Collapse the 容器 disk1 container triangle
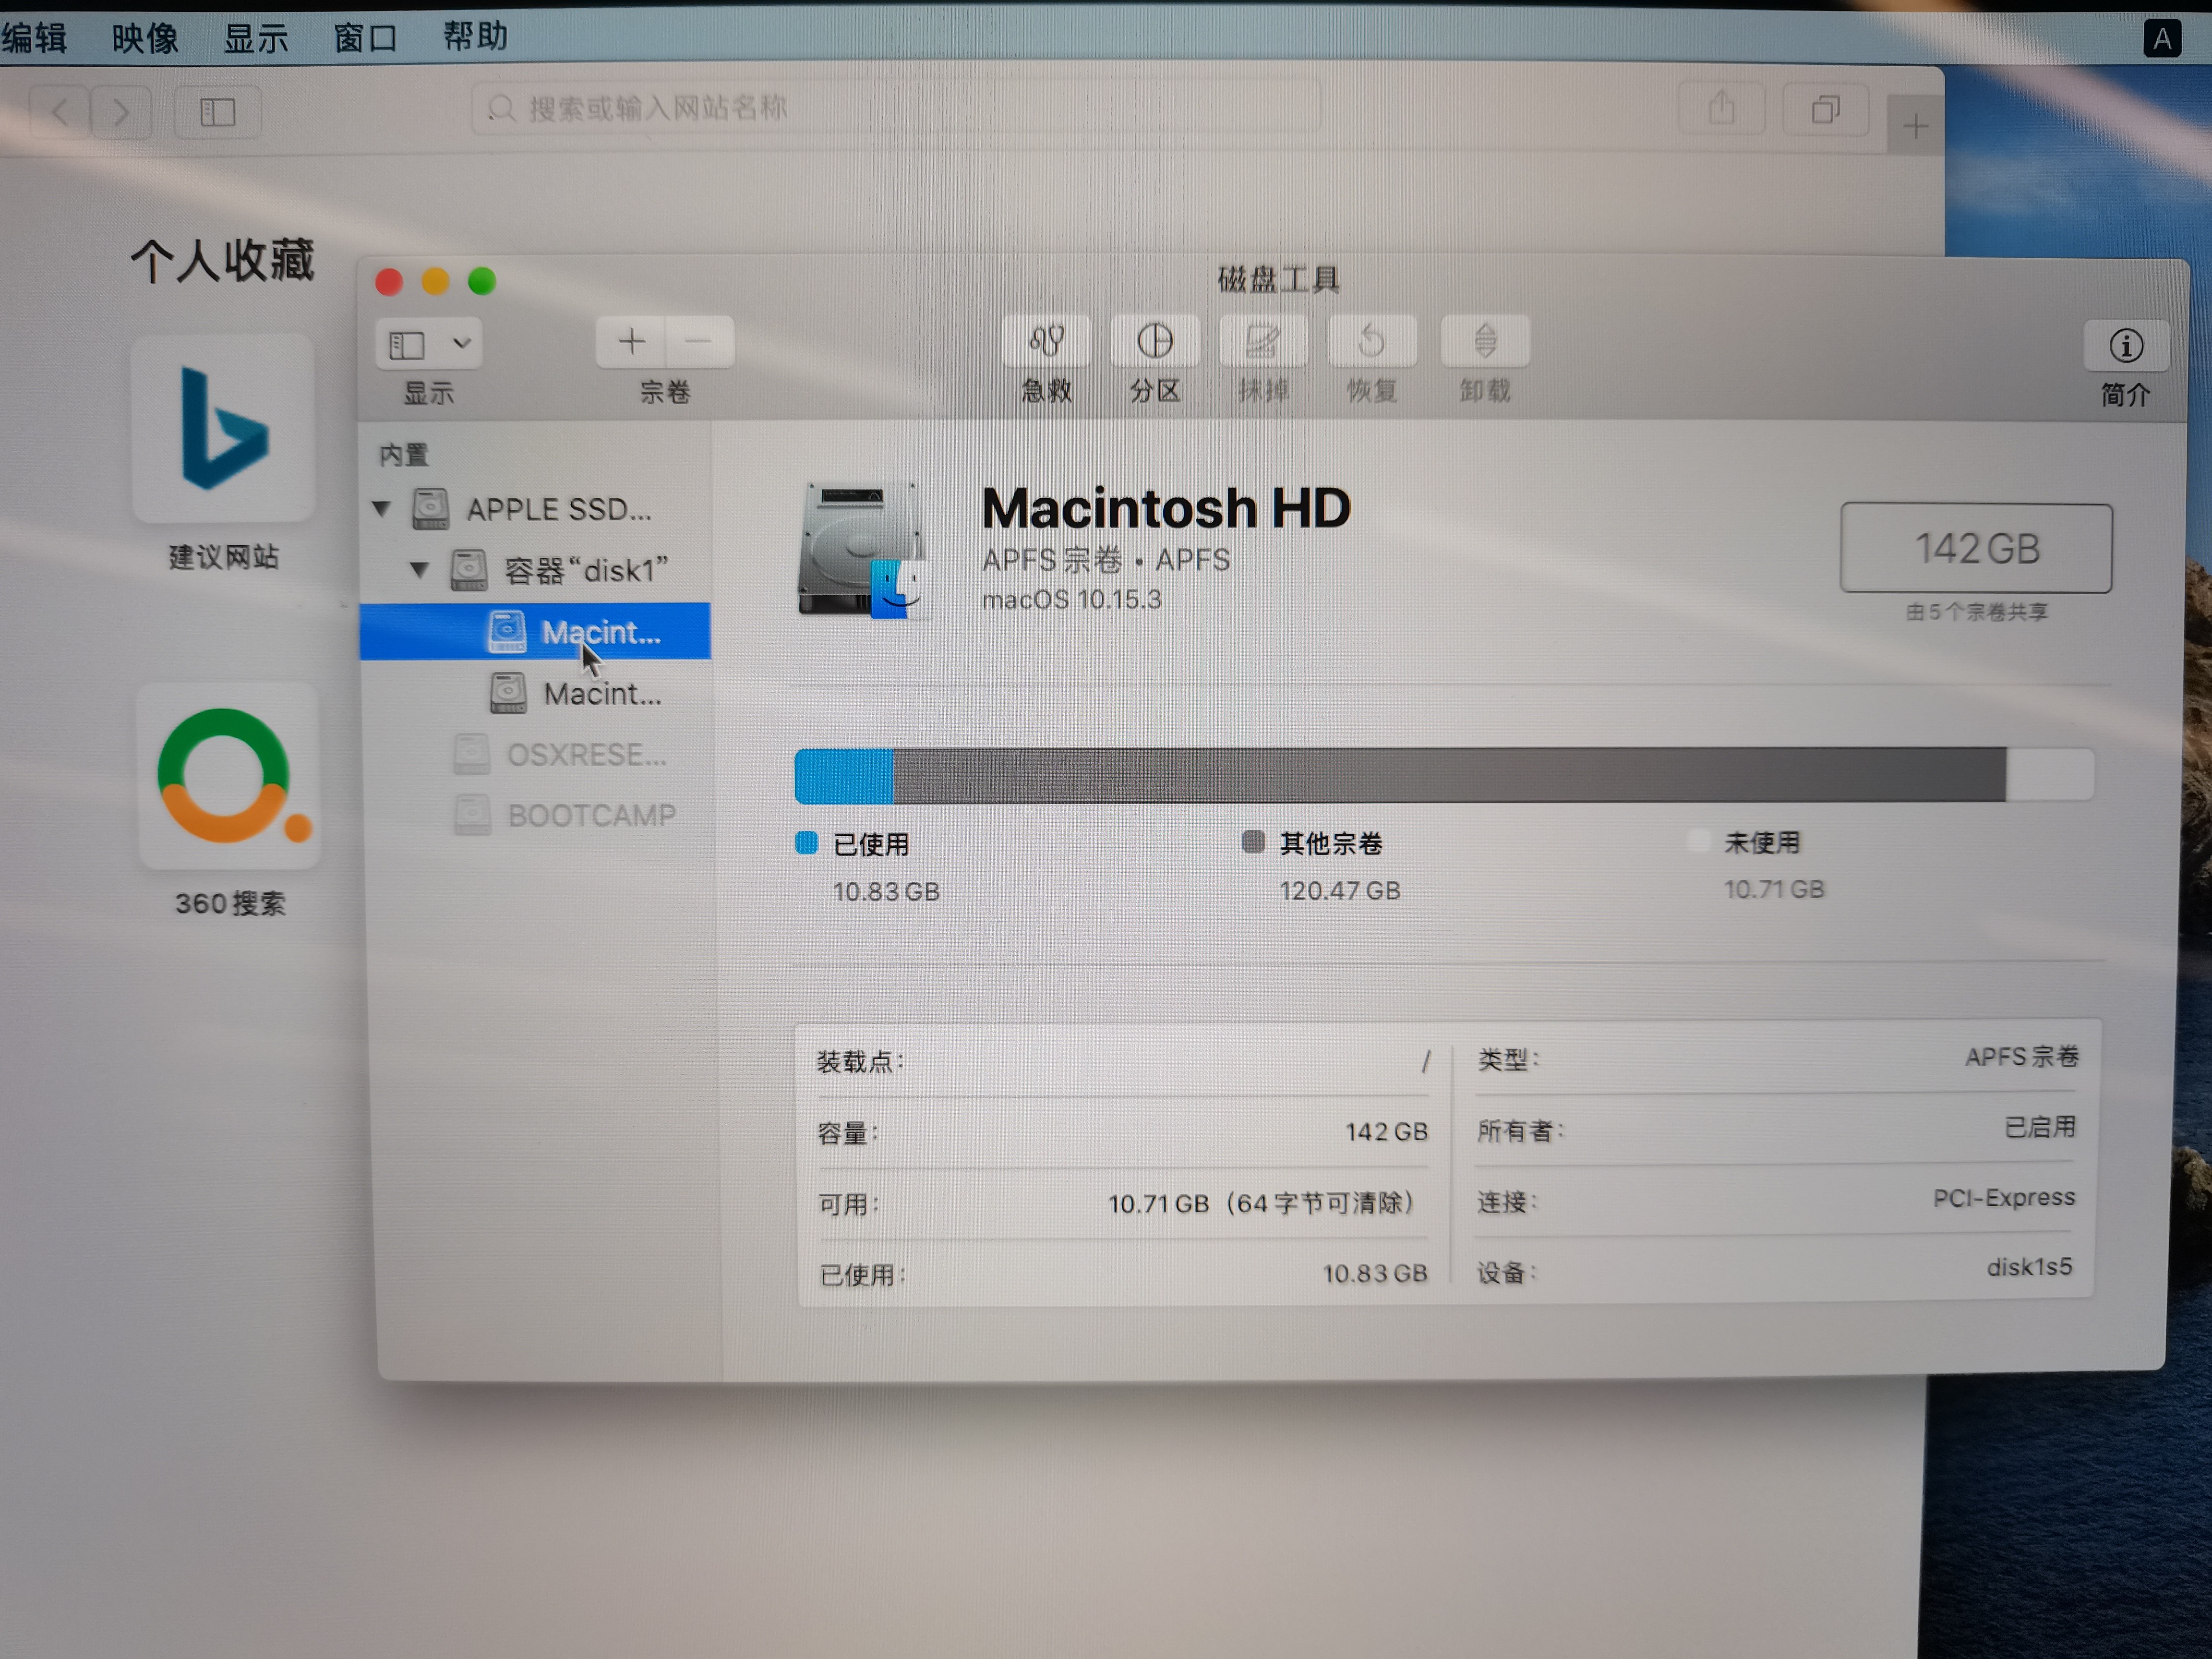The height and width of the screenshot is (1659, 2212). click(x=419, y=570)
